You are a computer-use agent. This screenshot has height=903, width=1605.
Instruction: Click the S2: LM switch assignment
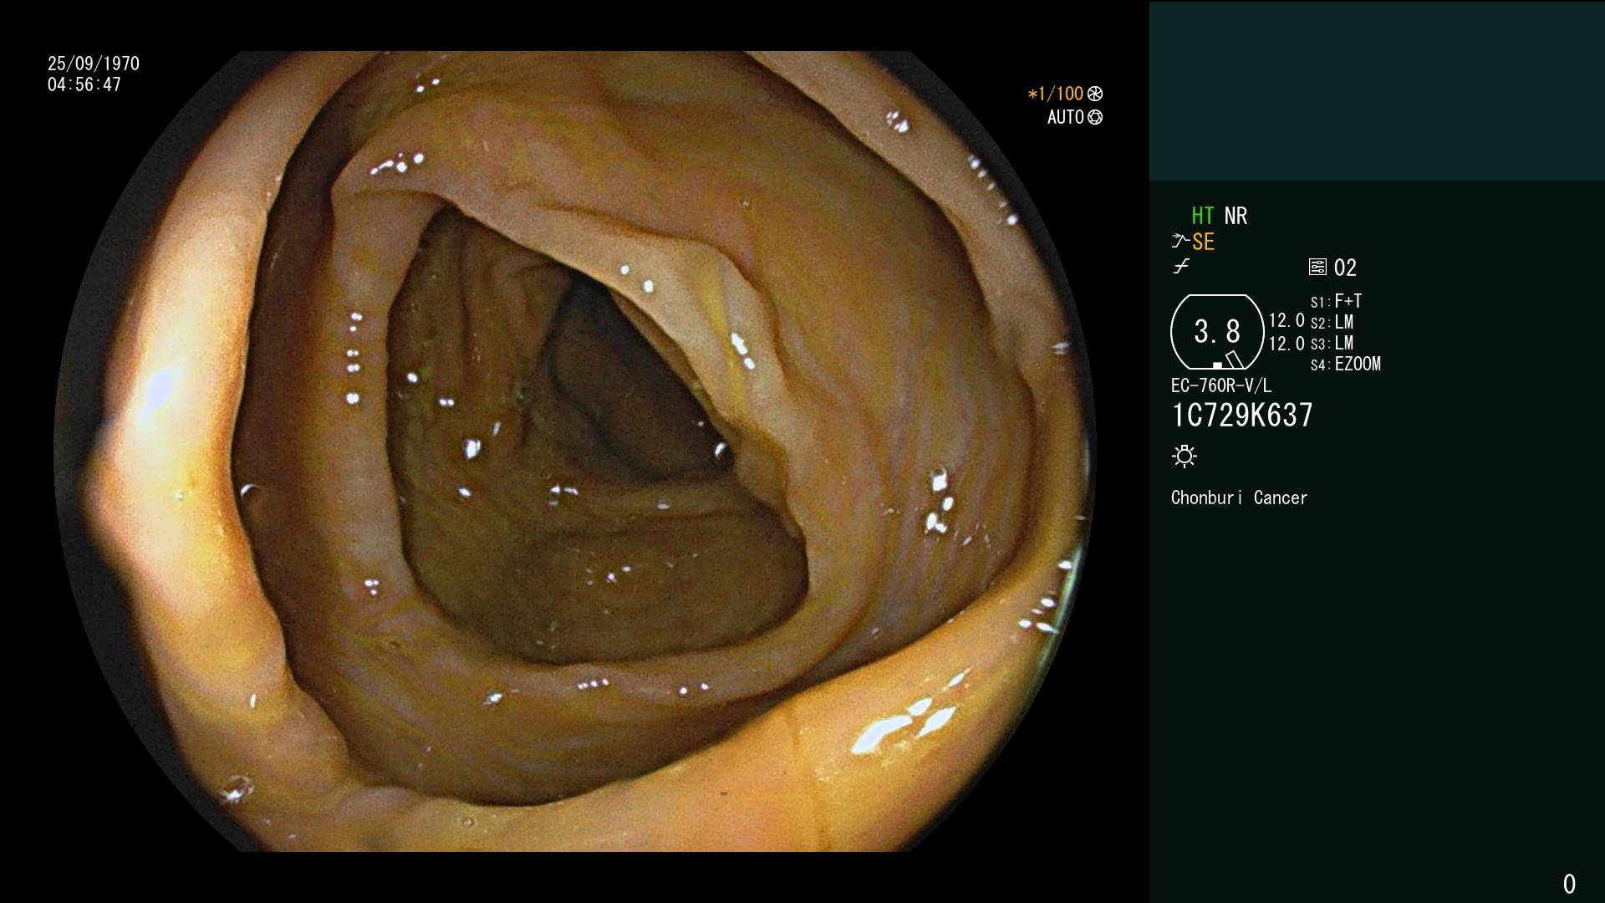click(1332, 322)
